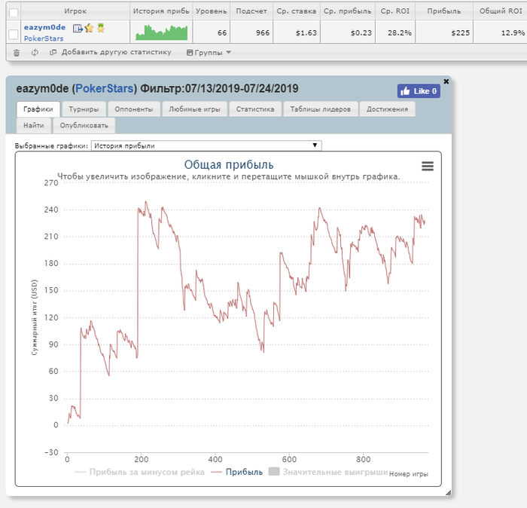The width and height of the screenshot is (527, 508).
Task: Click the 12.9% total ROI cell
Action: point(501,32)
